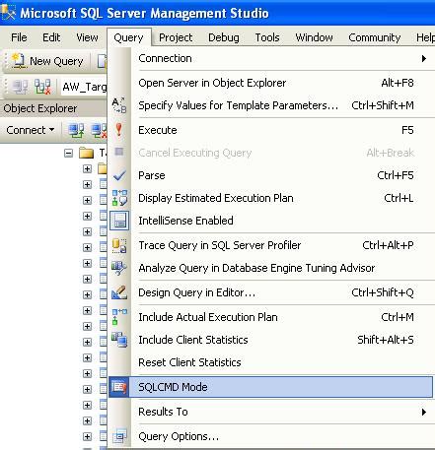Click the New Query button label
The image size is (435, 450).
tap(56, 61)
